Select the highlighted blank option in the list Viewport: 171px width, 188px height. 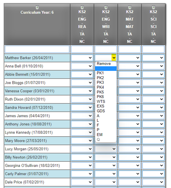tap(106, 68)
